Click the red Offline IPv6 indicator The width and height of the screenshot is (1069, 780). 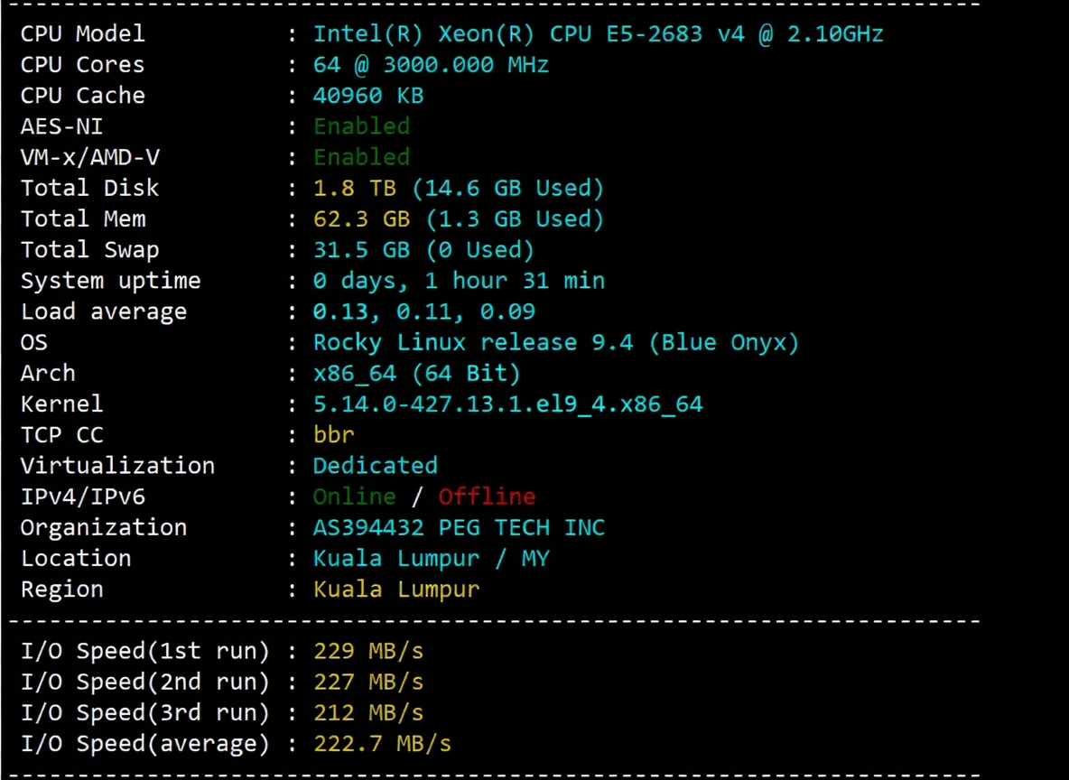[487, 497]
